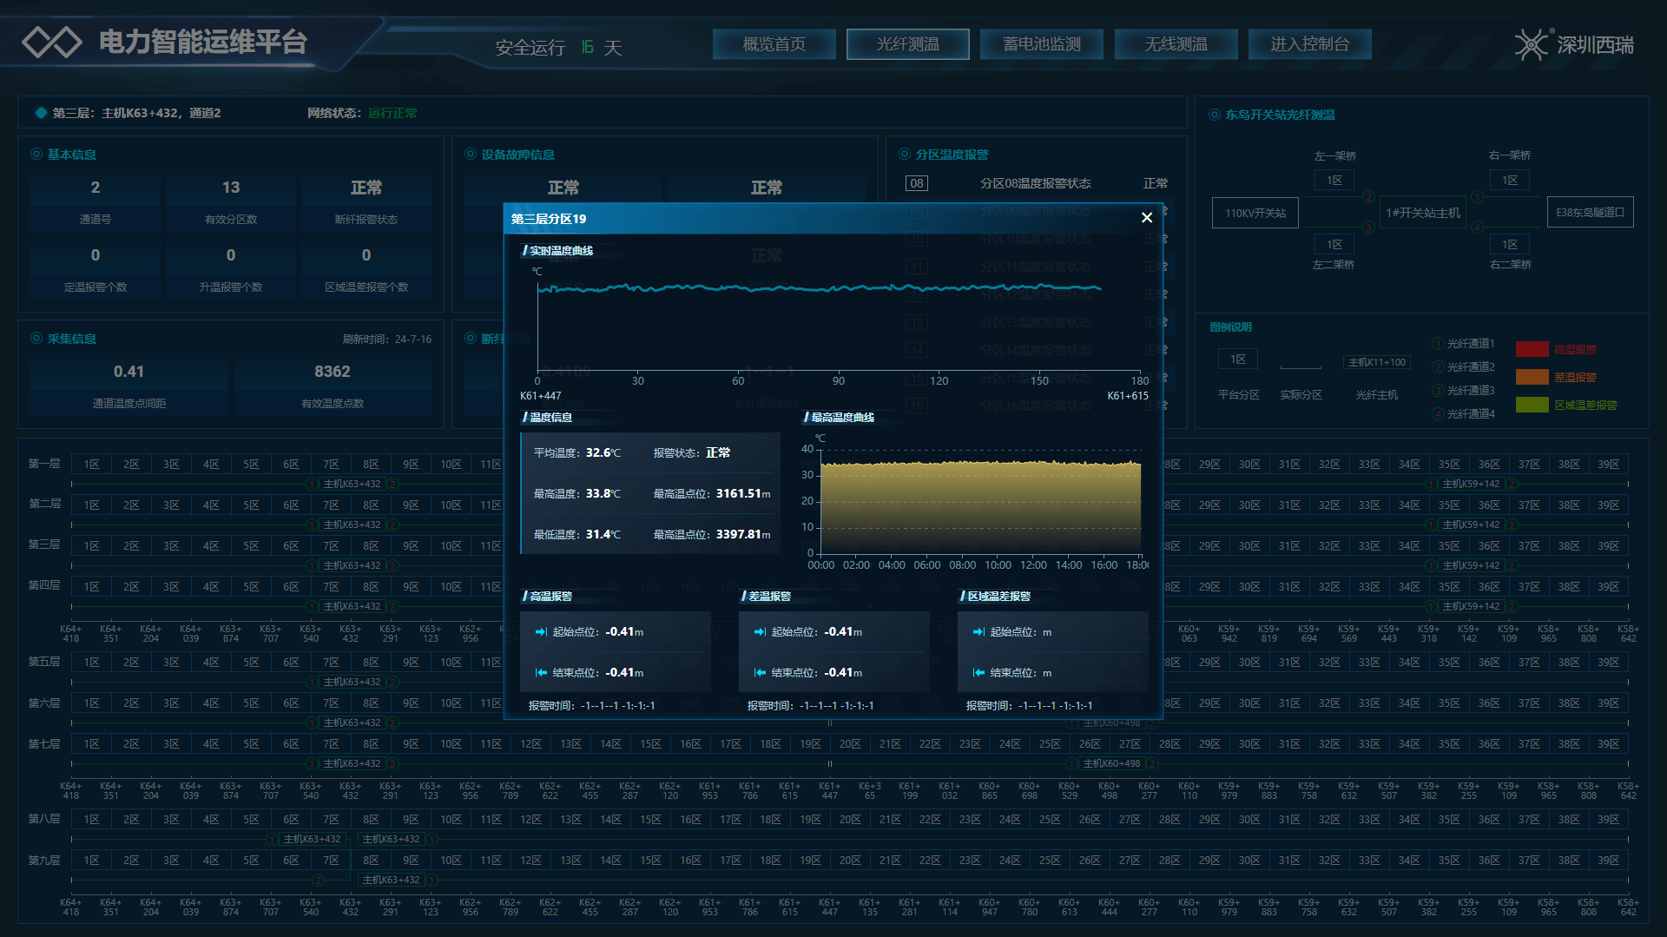Click the 起始点位 arrow icon under 区域温差报警
The width and height of the screenshot is (1667, 937).
coord(978,632)
